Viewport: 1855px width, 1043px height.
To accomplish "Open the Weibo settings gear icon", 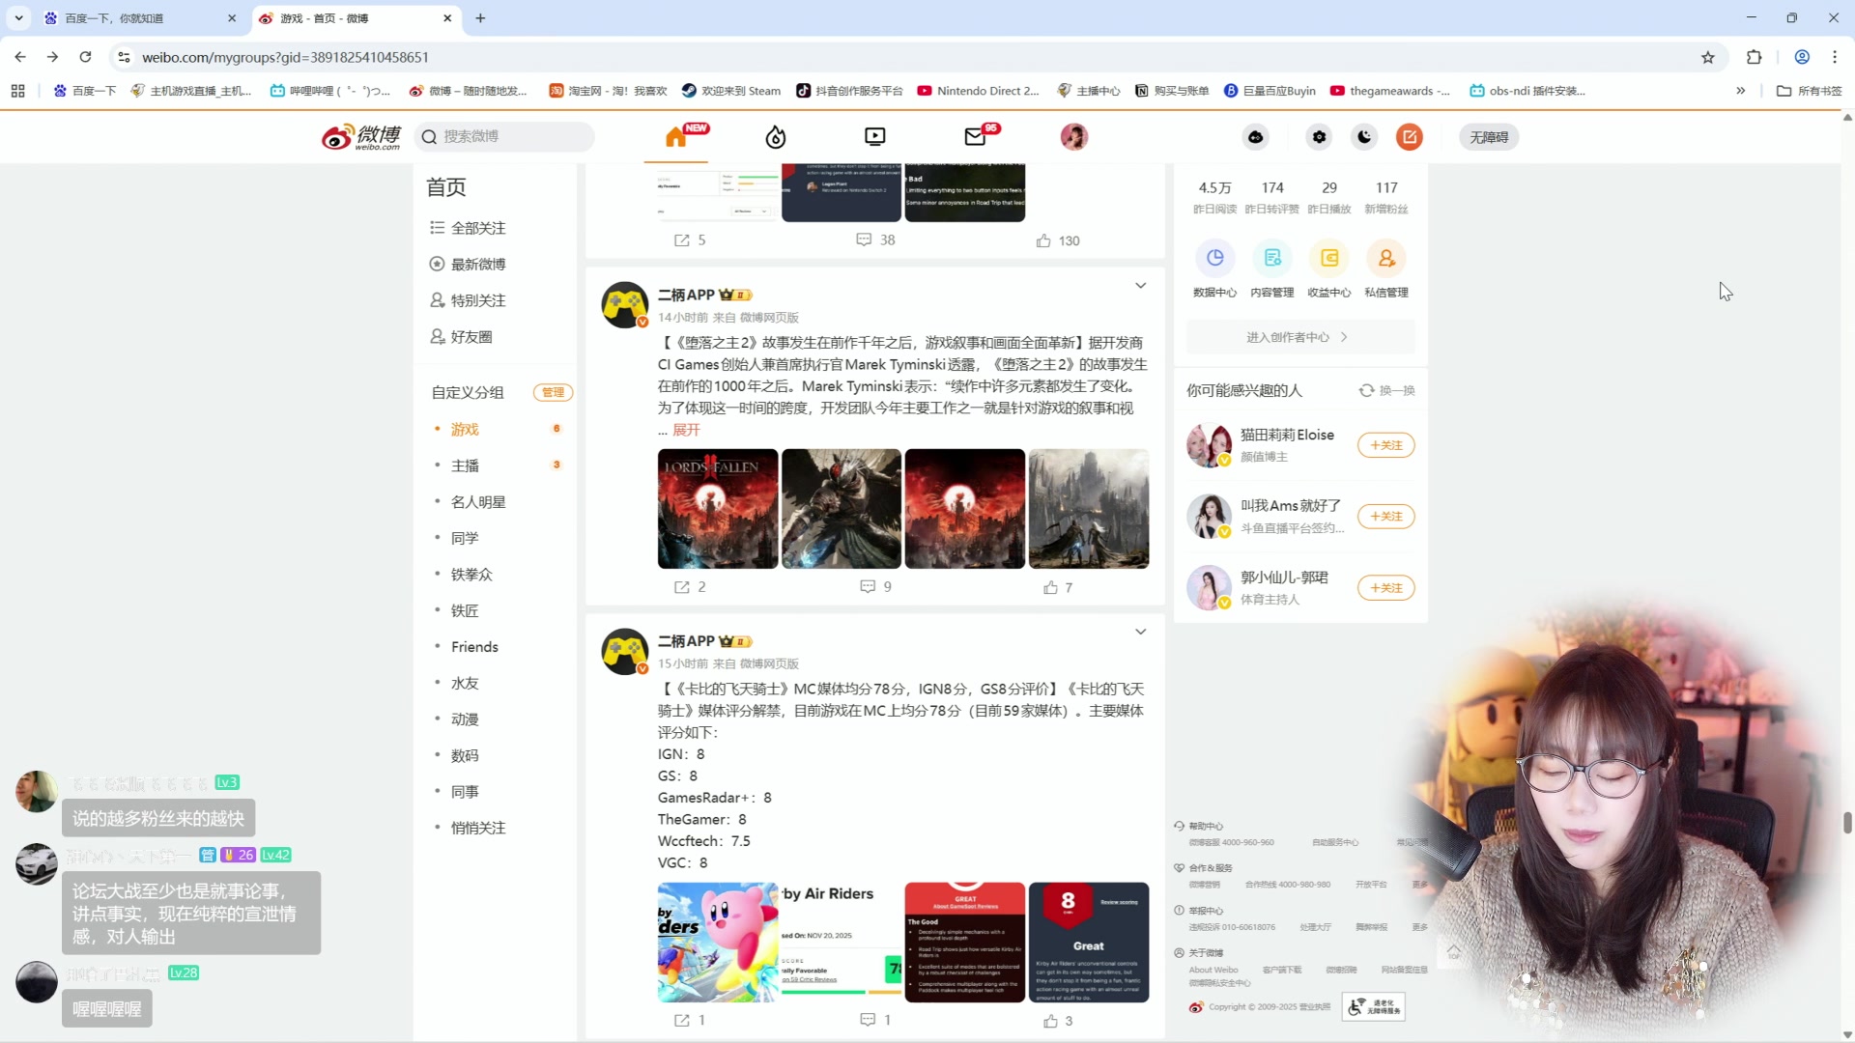I will click(x=1318, y=137).
